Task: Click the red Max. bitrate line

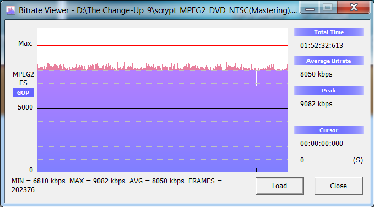Action: (162, 45)
